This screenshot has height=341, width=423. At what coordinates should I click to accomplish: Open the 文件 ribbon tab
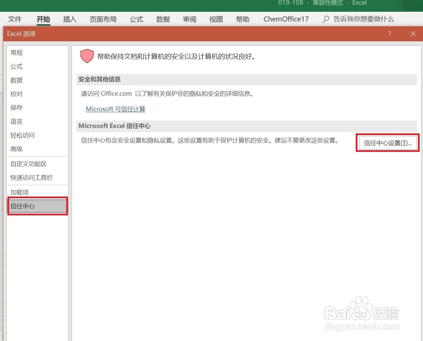(x=15, y=19)
